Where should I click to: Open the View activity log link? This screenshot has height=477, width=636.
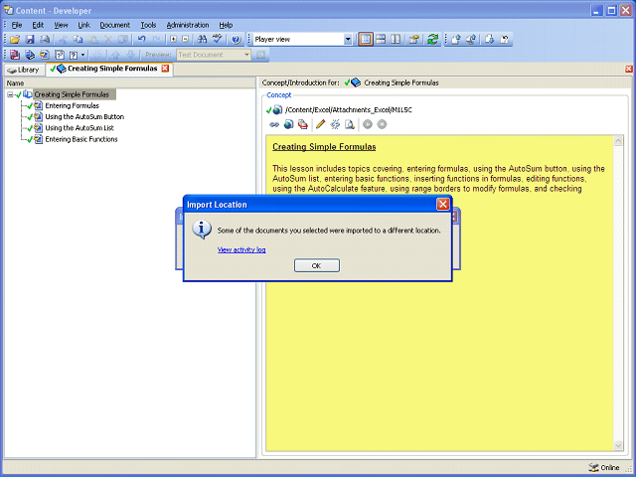(x=241, y=249)
